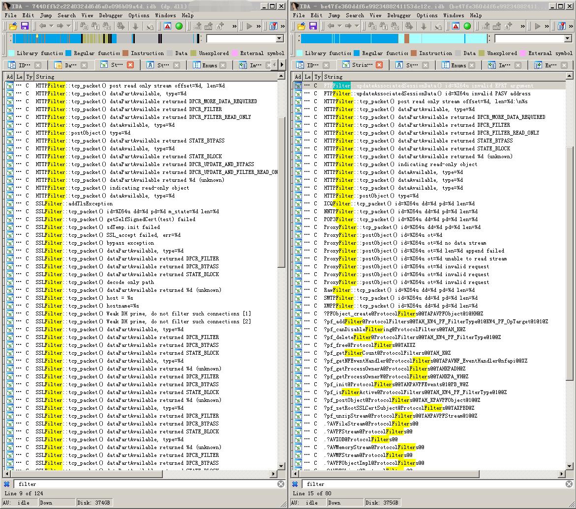Expand hidden toolbar chevron after Make string, left IDA
This screenshot has height=509, width=576.
click(234, 26)
